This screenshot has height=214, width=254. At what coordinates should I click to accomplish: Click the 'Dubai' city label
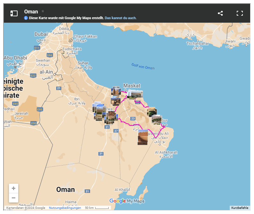[41, 34]
